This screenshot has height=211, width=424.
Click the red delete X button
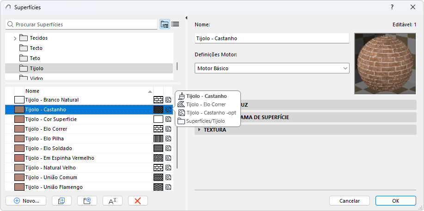point(137,201)
